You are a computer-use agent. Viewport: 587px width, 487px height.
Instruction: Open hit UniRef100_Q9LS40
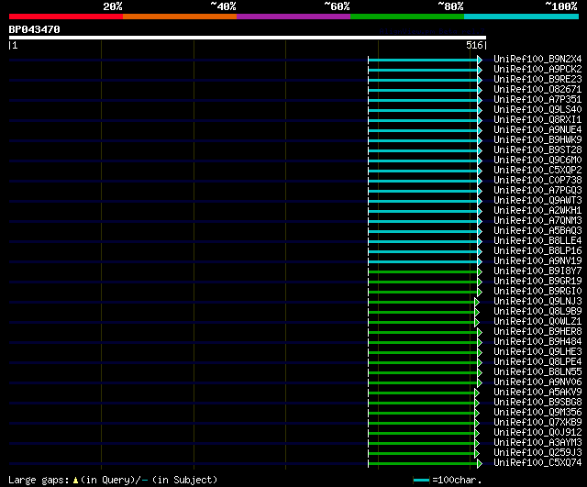pos(537,110)
